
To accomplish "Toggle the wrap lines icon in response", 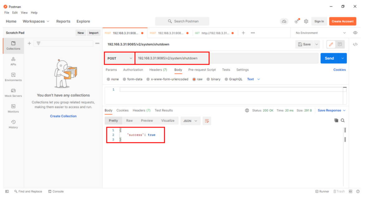I will pyautogui.click(x=207, y=121).
